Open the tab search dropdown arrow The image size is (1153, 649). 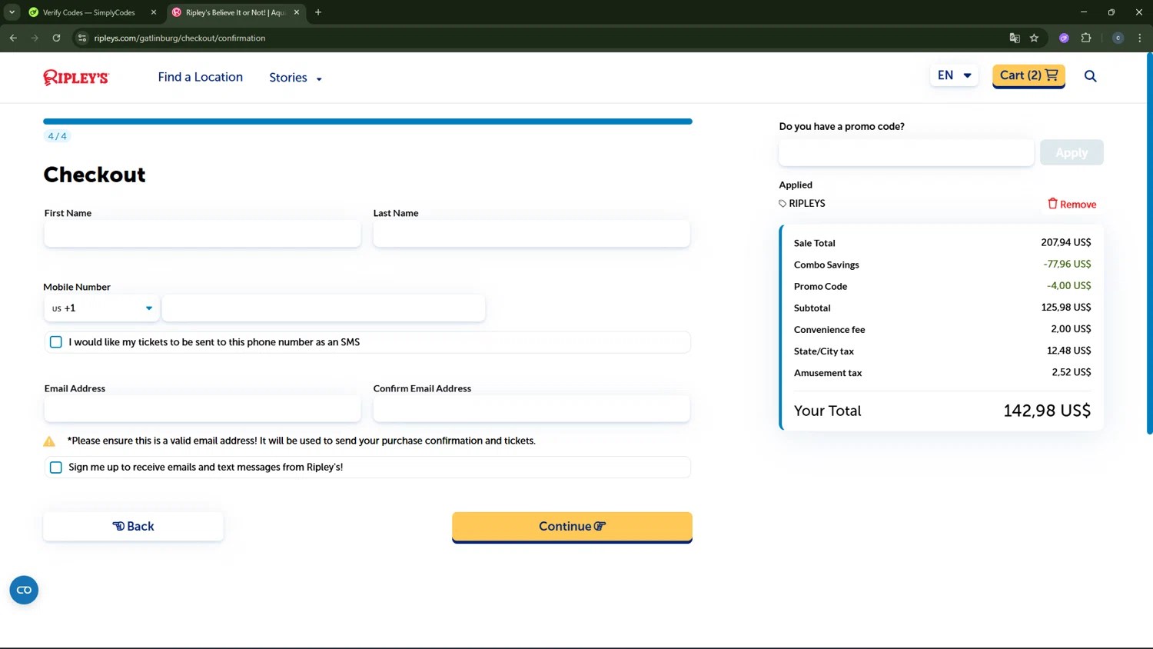12,12
